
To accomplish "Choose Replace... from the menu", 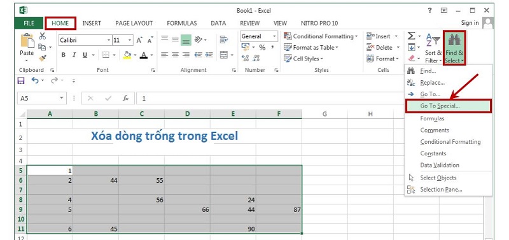I will click(x=449, y=83).
